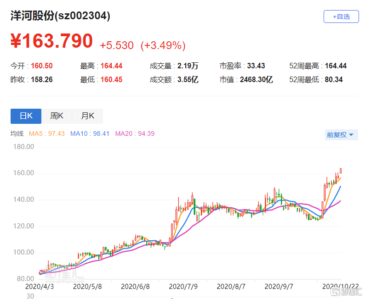Click the MA20 : 94.39 legend
365x299 pixels.
pyautogui.click(x=135, y=133)
